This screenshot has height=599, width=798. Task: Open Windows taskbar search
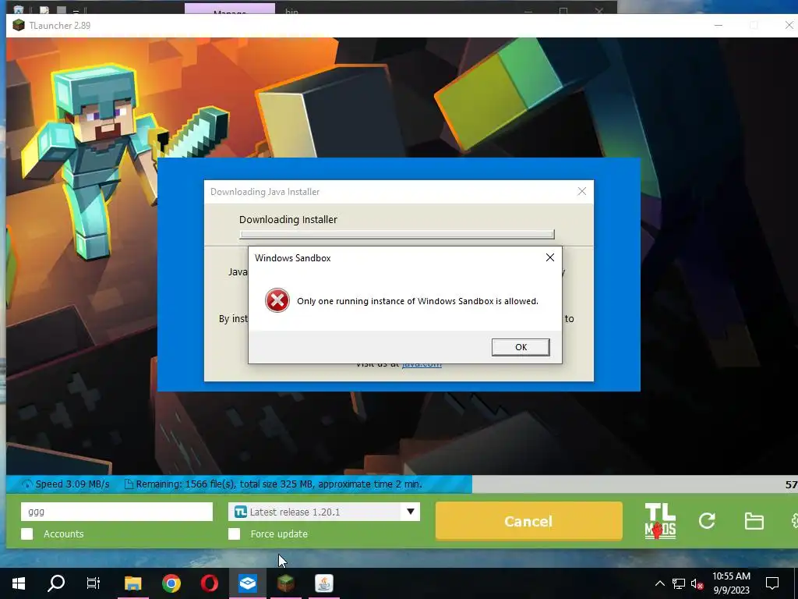point(56,583)
